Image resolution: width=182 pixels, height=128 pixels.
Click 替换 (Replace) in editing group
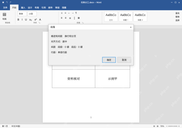pyautogui.click(x=177, y=17)
